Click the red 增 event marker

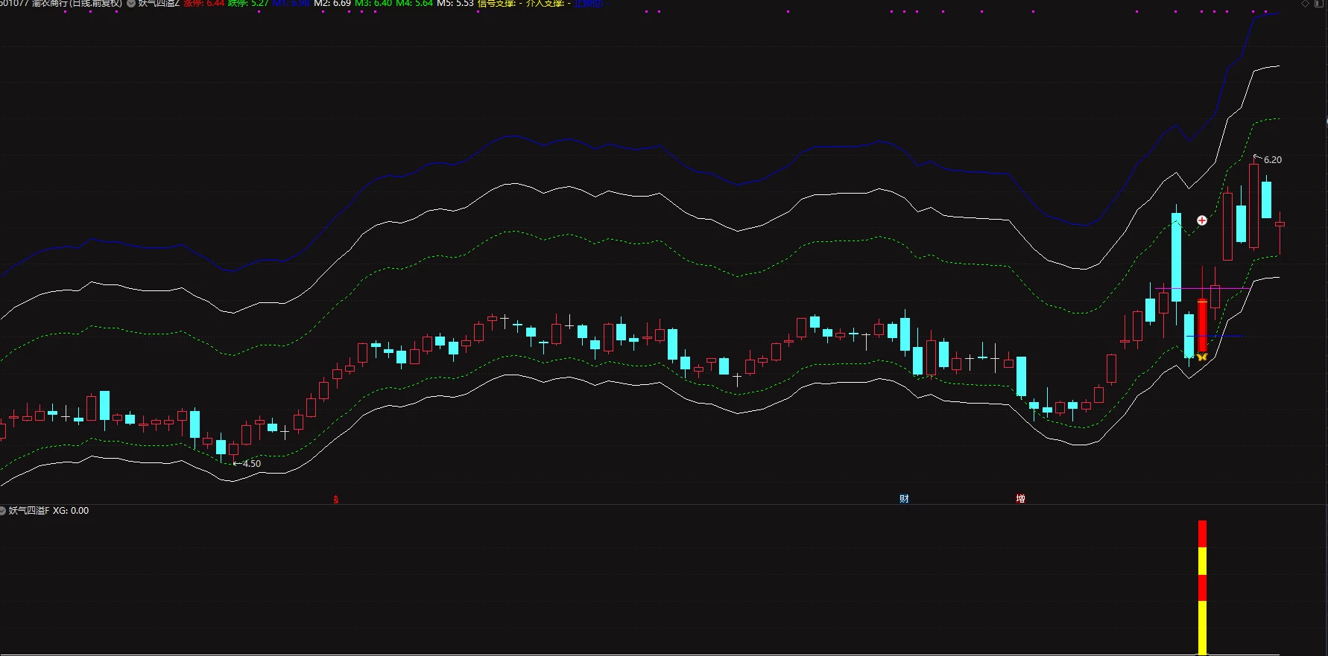[x=1020, y=499]
